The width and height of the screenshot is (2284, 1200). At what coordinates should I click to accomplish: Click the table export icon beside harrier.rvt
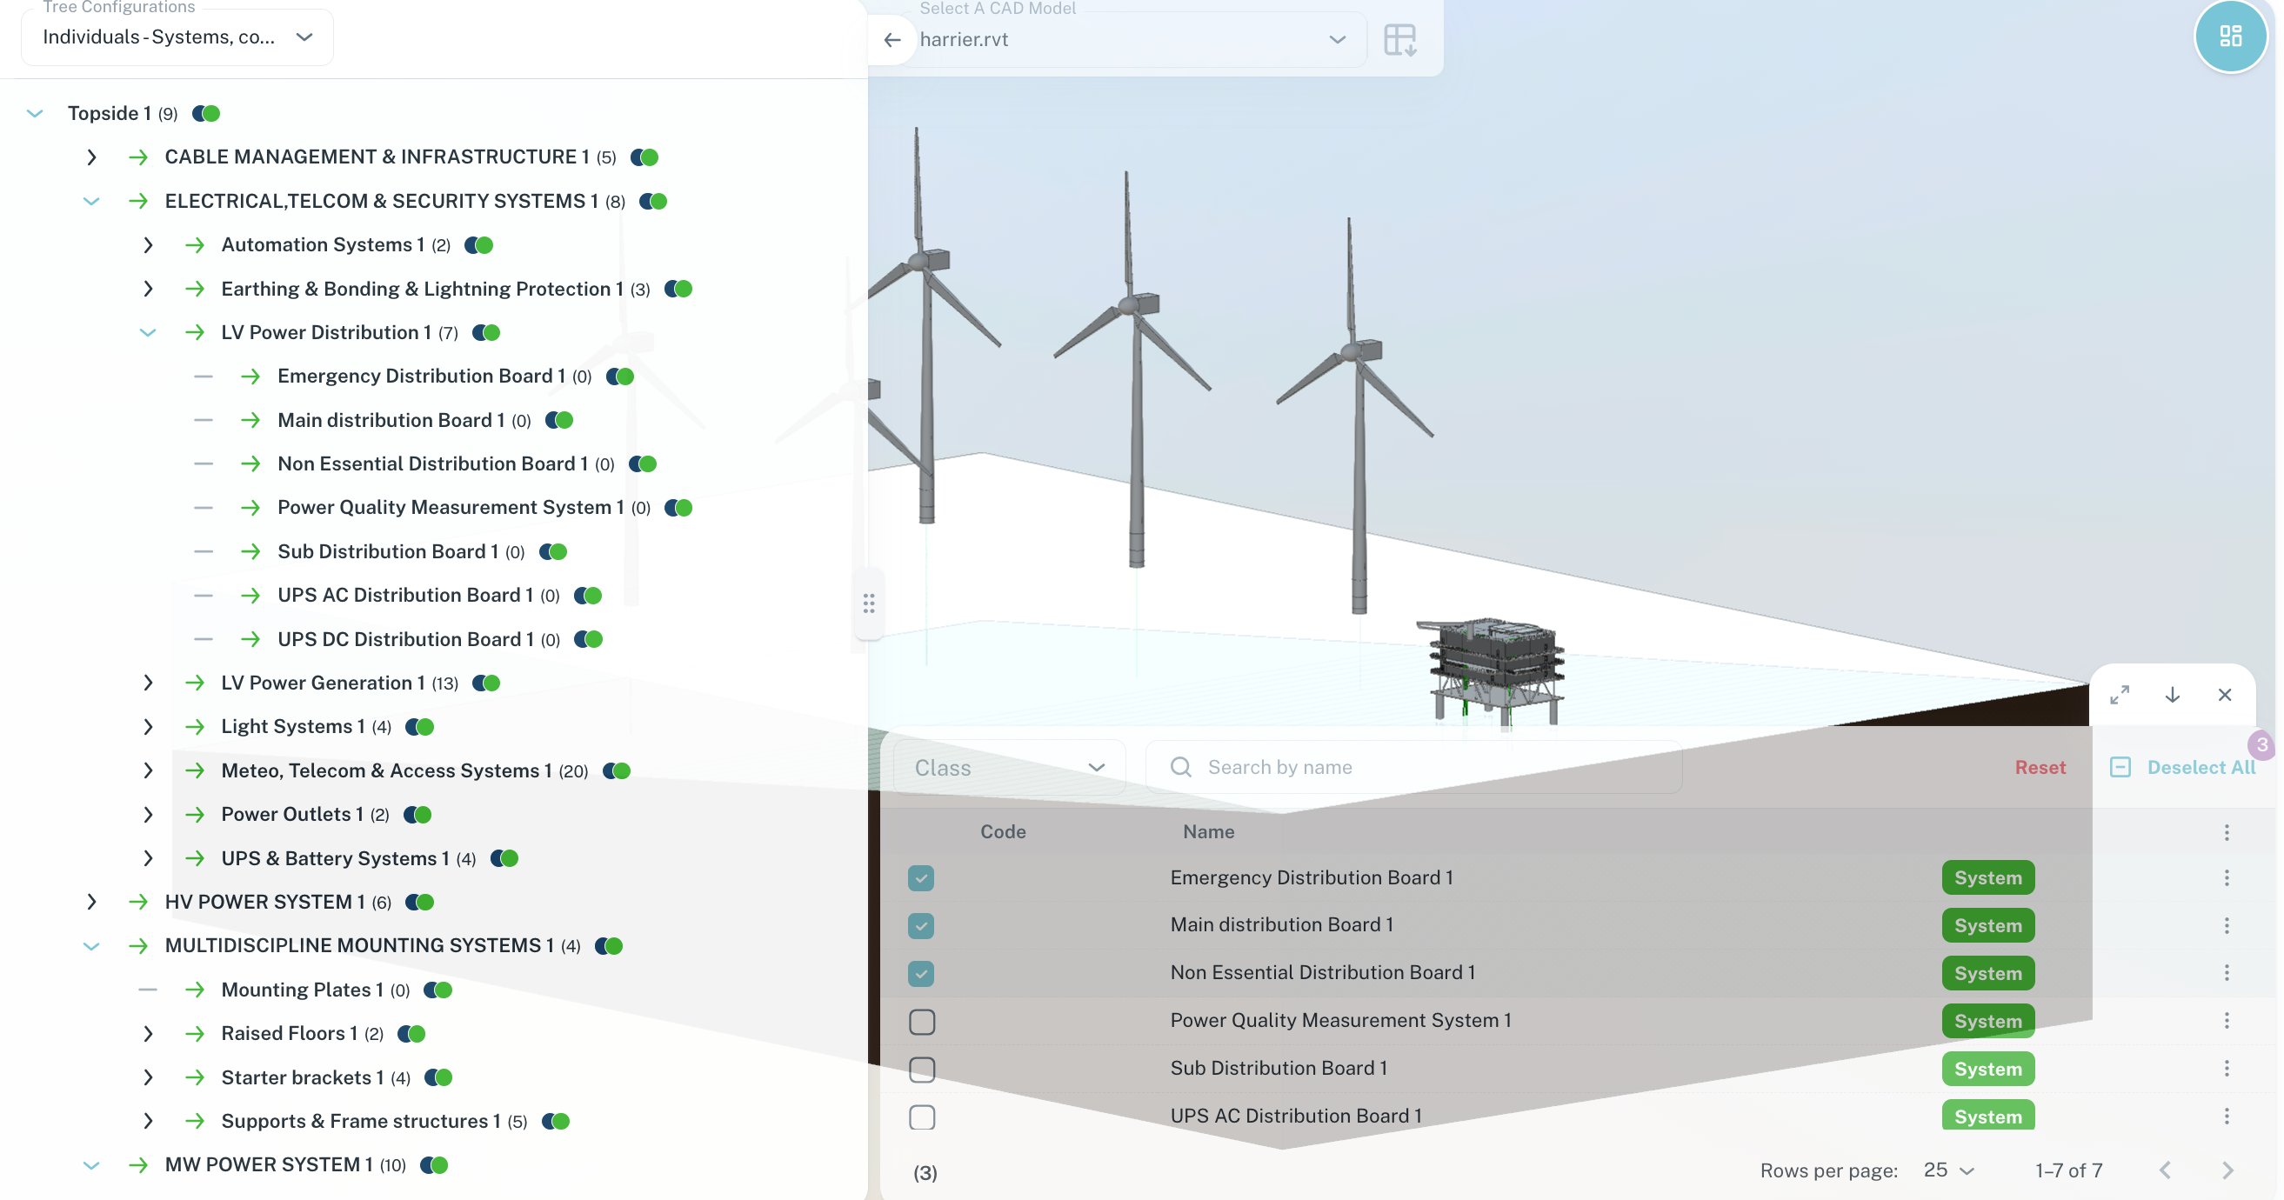(x=1399, y=40)
